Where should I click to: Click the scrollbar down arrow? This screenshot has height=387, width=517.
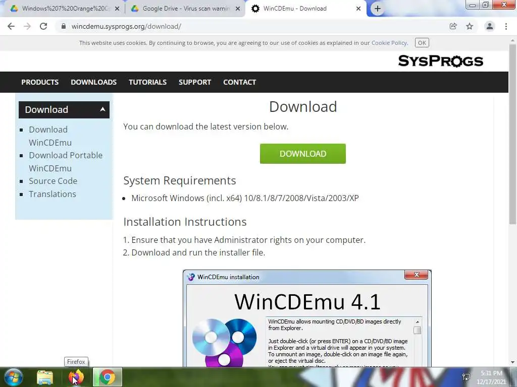point(513,362)
